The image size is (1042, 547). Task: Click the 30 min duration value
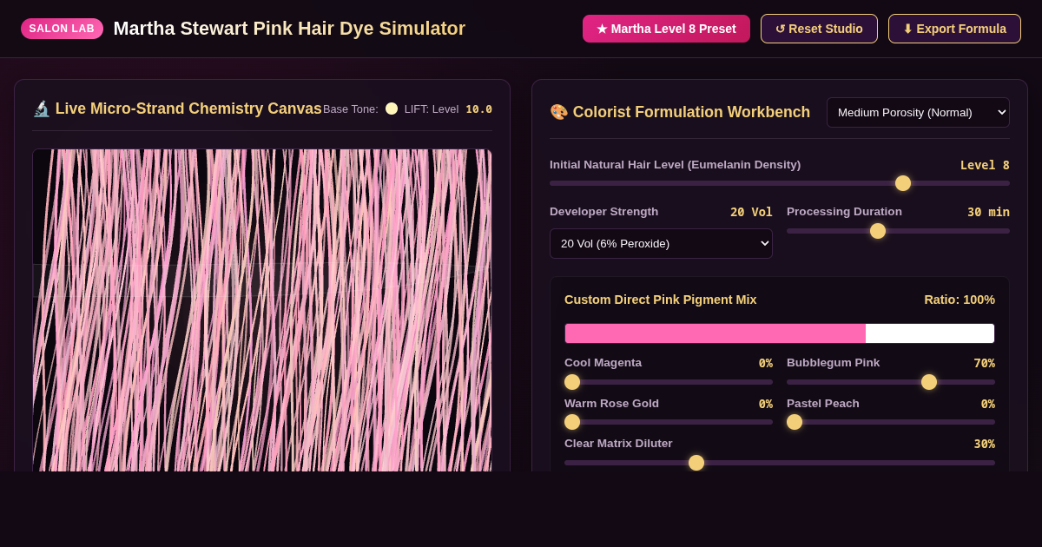coord(988,212)
